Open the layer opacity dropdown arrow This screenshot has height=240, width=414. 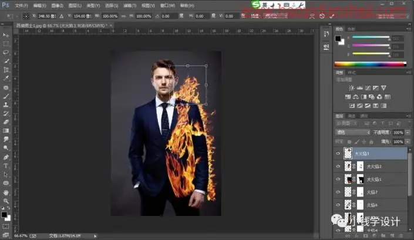pos(408,133)
